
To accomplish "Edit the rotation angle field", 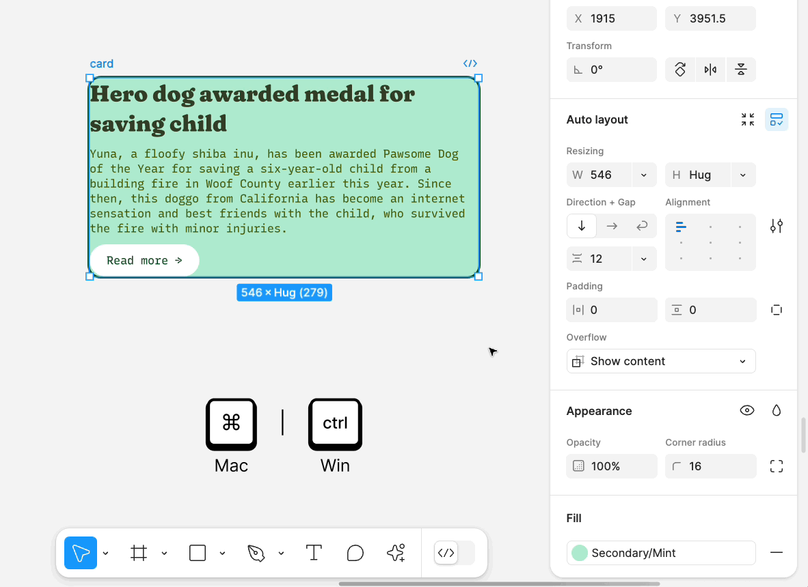I will point(612,70).
